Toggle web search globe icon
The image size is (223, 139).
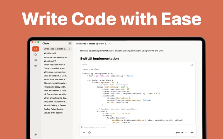click(x=89, y=133)
